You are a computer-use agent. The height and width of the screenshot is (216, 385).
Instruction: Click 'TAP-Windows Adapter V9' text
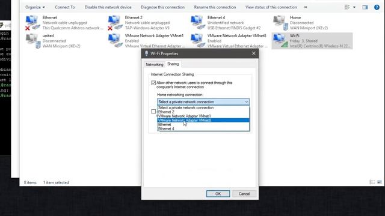[147, 28]
